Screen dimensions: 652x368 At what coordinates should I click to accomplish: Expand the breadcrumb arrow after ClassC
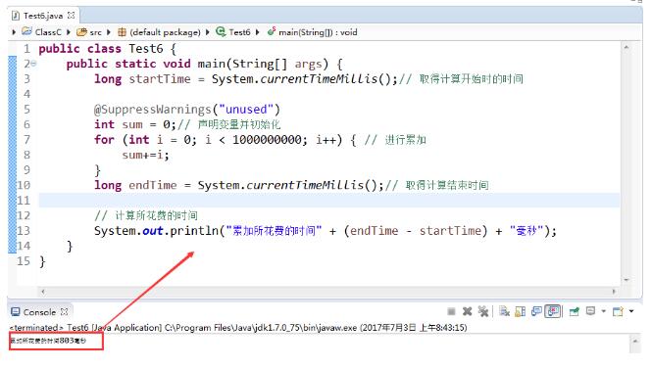click(x=69, y=32)
